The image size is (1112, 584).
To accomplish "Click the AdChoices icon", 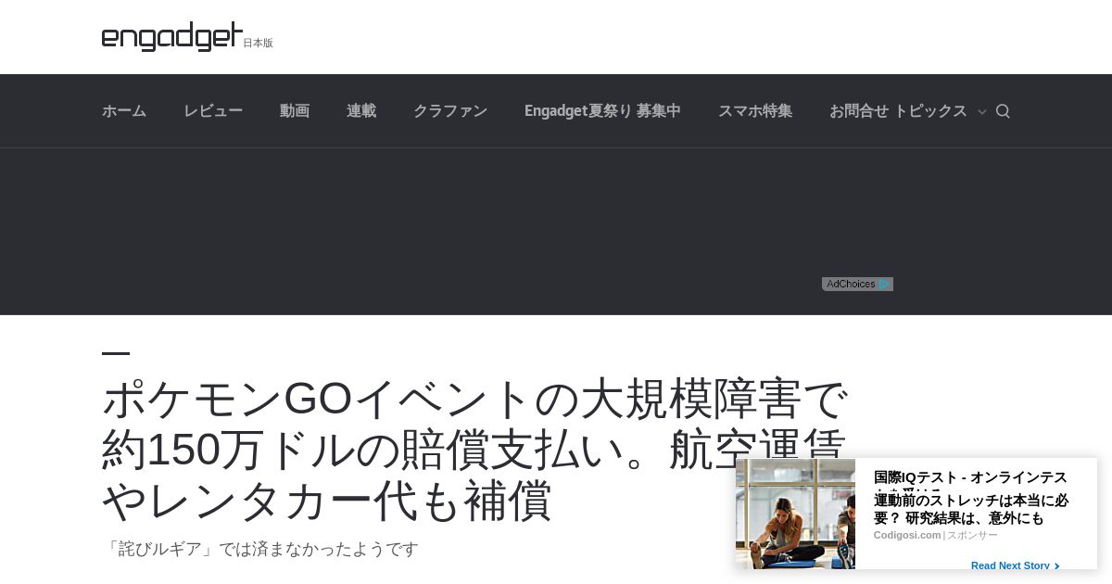I will tap(857, 285).
